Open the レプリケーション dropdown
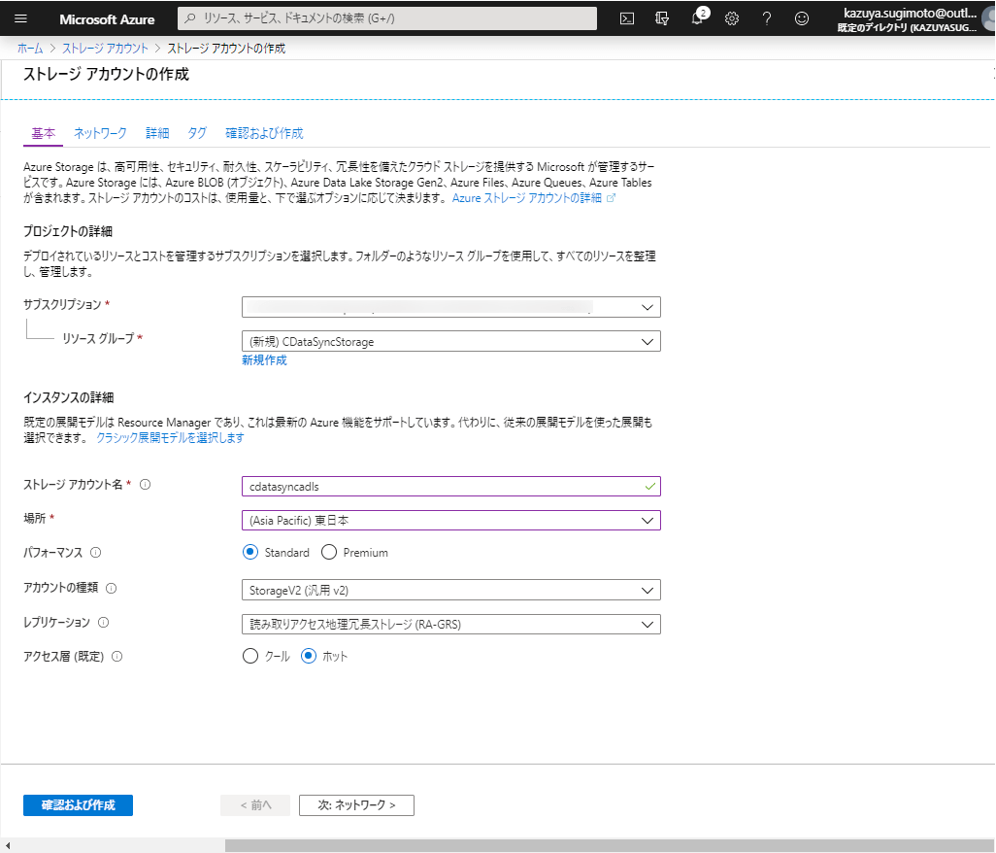 451,624
